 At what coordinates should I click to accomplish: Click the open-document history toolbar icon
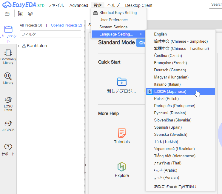pos(21,14)
